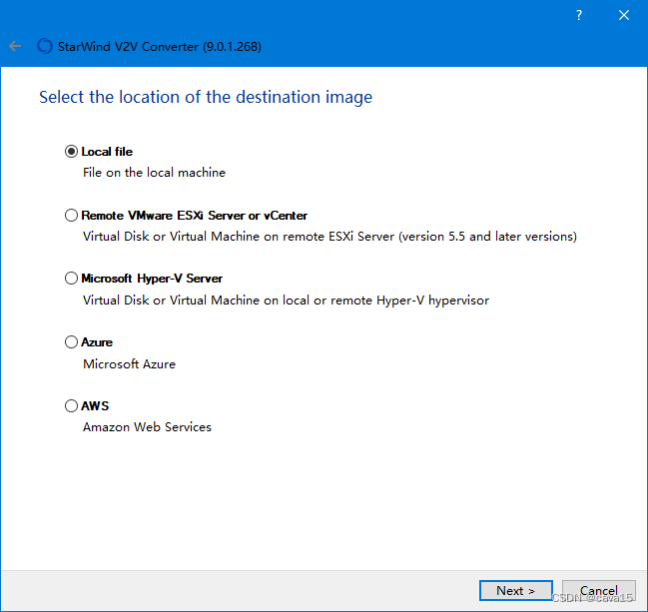
Task: Select Microsoft Hyper-V Server radio button
Action: point(71,279)
